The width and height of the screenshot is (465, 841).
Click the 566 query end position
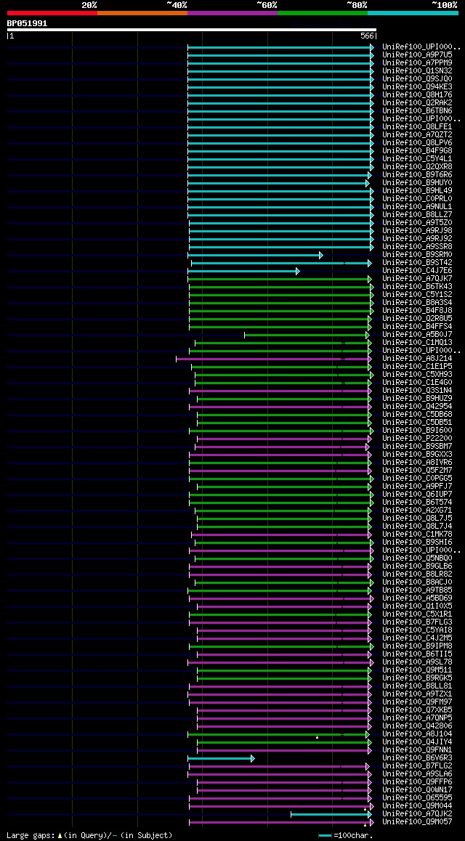click(x=368, y=36)
